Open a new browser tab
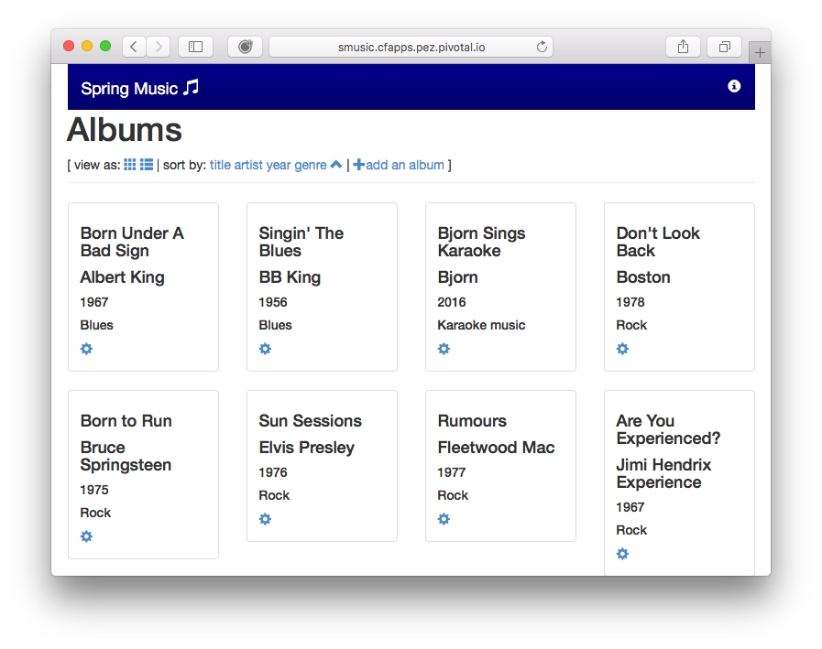Image resolution: width=822 pixels, height=649 pixels. tap(760, 52)
